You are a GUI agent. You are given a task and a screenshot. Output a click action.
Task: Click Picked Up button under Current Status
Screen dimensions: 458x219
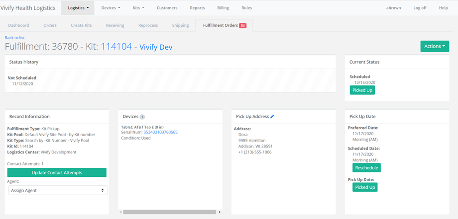(x=362, y=90)
